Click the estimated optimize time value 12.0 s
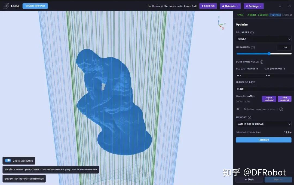 tap(288, 132)
